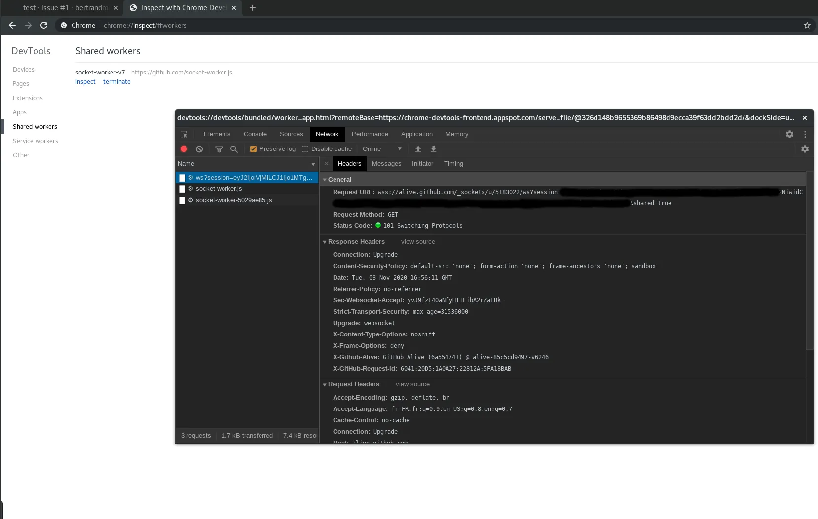The image size is (818, 519).
Task: Click the headers pane vertical scrollbar
Action: pos(810,260)
